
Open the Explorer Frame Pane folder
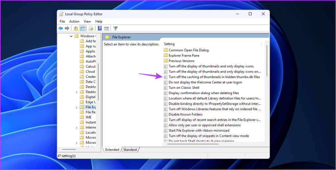point(181,56)
